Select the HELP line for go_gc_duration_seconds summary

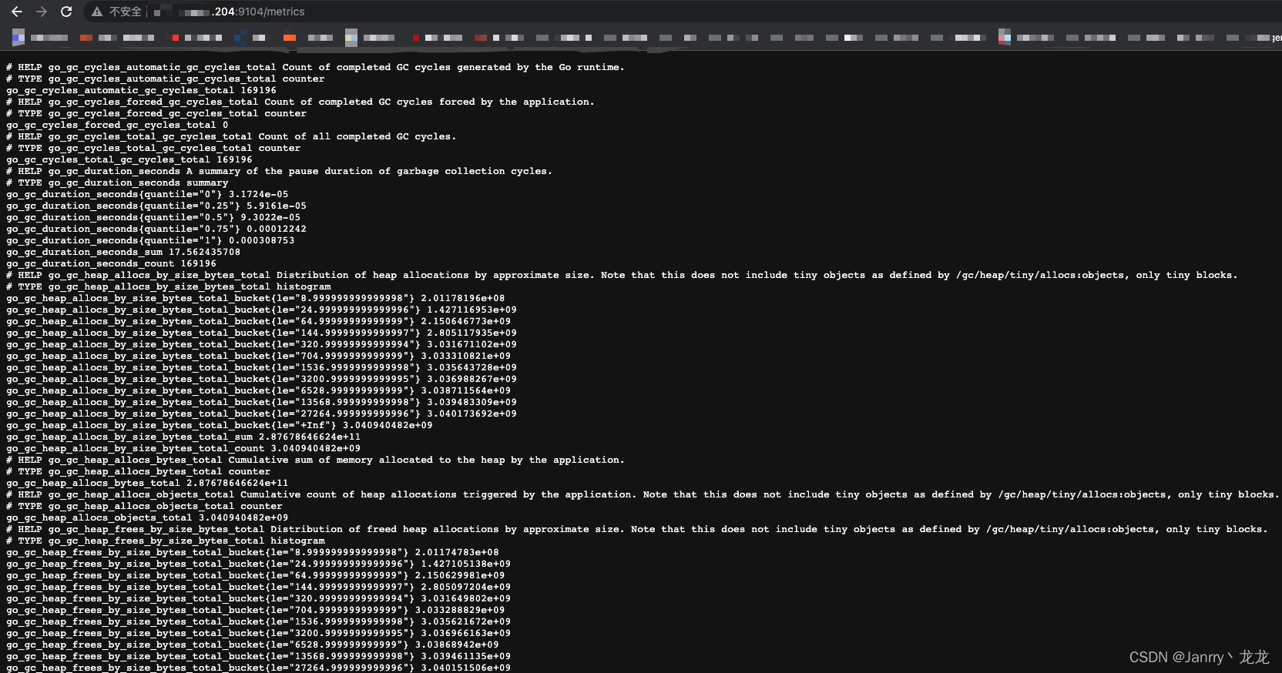pos(279,172)
